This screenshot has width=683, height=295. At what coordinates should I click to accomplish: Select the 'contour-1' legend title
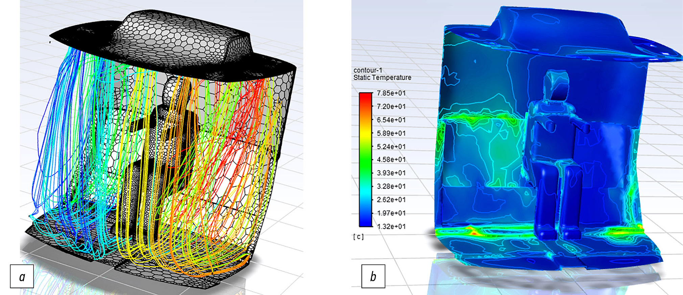[x=368, y=70]
